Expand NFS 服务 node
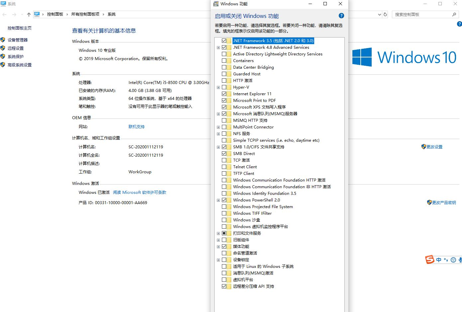 (x=218, y=134)
